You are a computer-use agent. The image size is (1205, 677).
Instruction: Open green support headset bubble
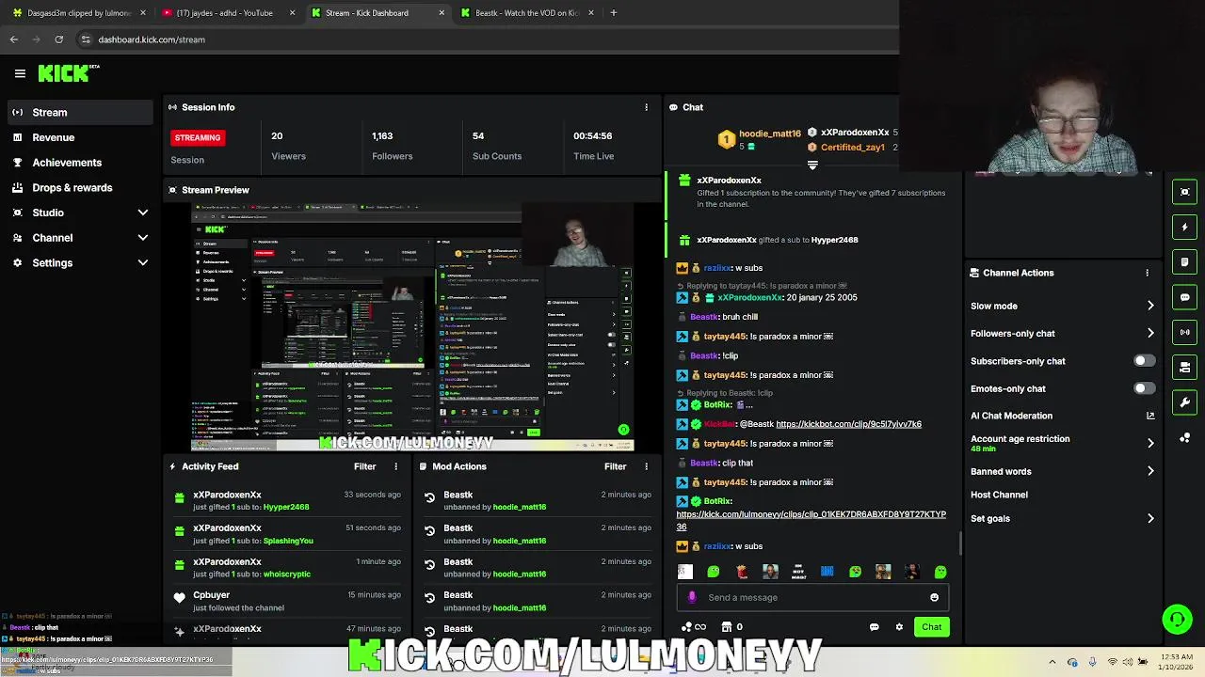[1177, 619]
